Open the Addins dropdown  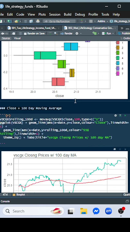pyautogui.click(x=102, y=21)
